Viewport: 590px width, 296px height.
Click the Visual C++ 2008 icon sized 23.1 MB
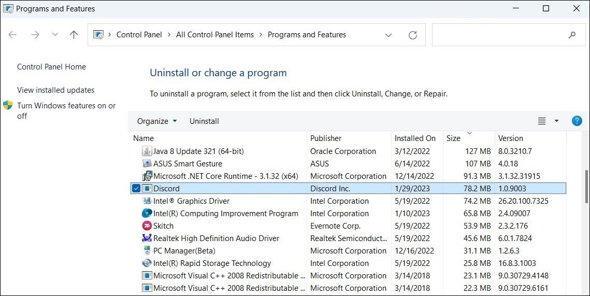pyautogui.click(x=147, y=275)
